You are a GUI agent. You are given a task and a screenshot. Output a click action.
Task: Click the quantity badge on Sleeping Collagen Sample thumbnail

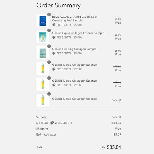[49, 46]
